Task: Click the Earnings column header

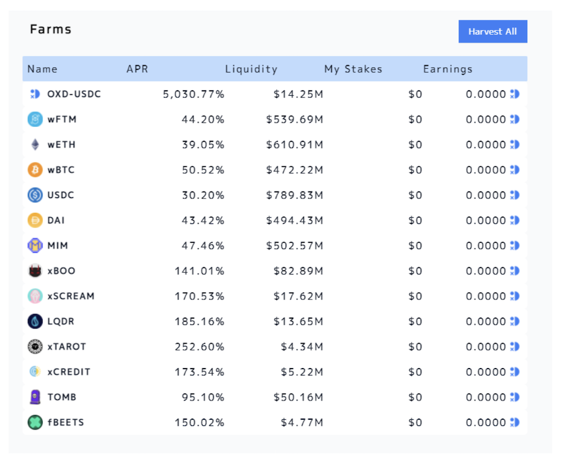Action: [x=448, y=69]
